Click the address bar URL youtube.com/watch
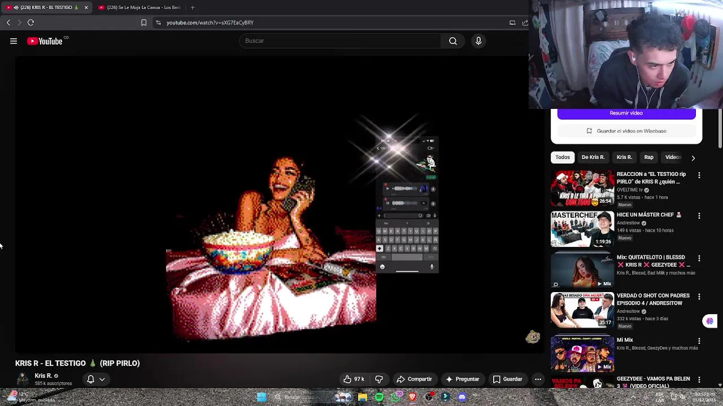Image resolution: width=723 pixels, height=406 pixels. click(210, 23)
